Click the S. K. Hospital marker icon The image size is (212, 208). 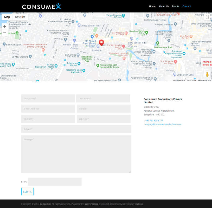click(176, 62)
